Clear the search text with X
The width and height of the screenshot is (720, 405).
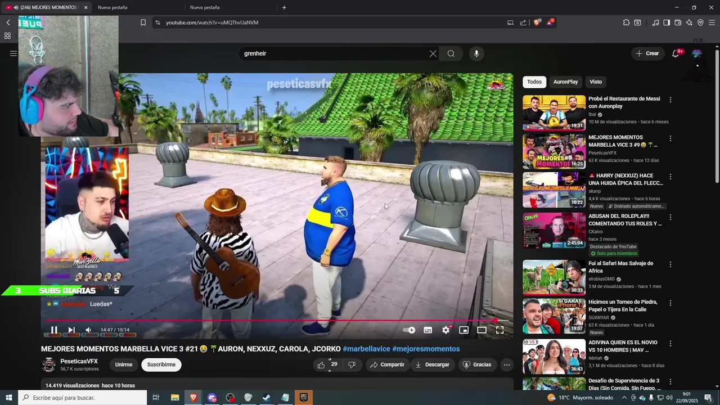pyautogui.click(x=433, y=53)
